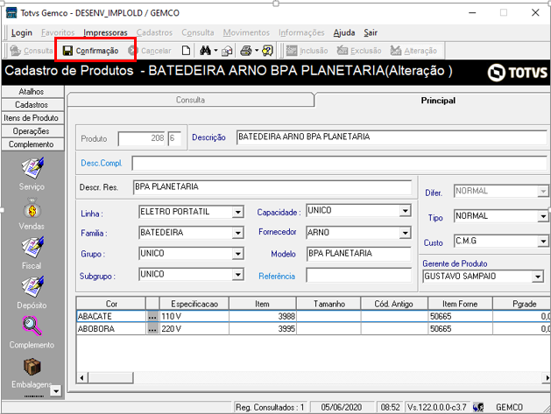551x414 pixels.
Task: Click the Referência input field
Action: click(x=358, y=276)
